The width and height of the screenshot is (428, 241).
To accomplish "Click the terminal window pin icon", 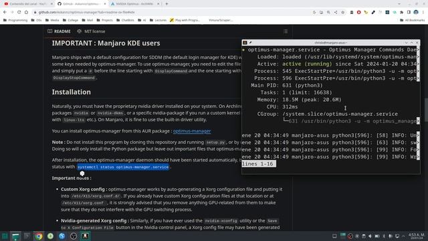I will [250, 43].
